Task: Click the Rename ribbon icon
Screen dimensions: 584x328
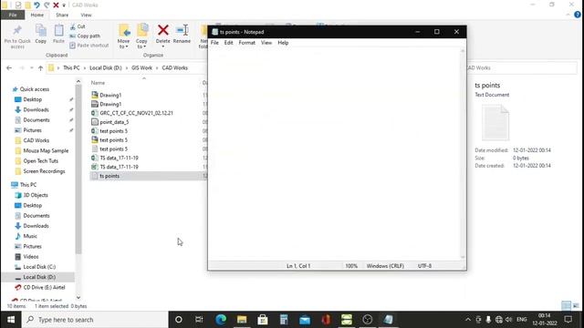Action: pyautogui.click(x=182, y=30)
